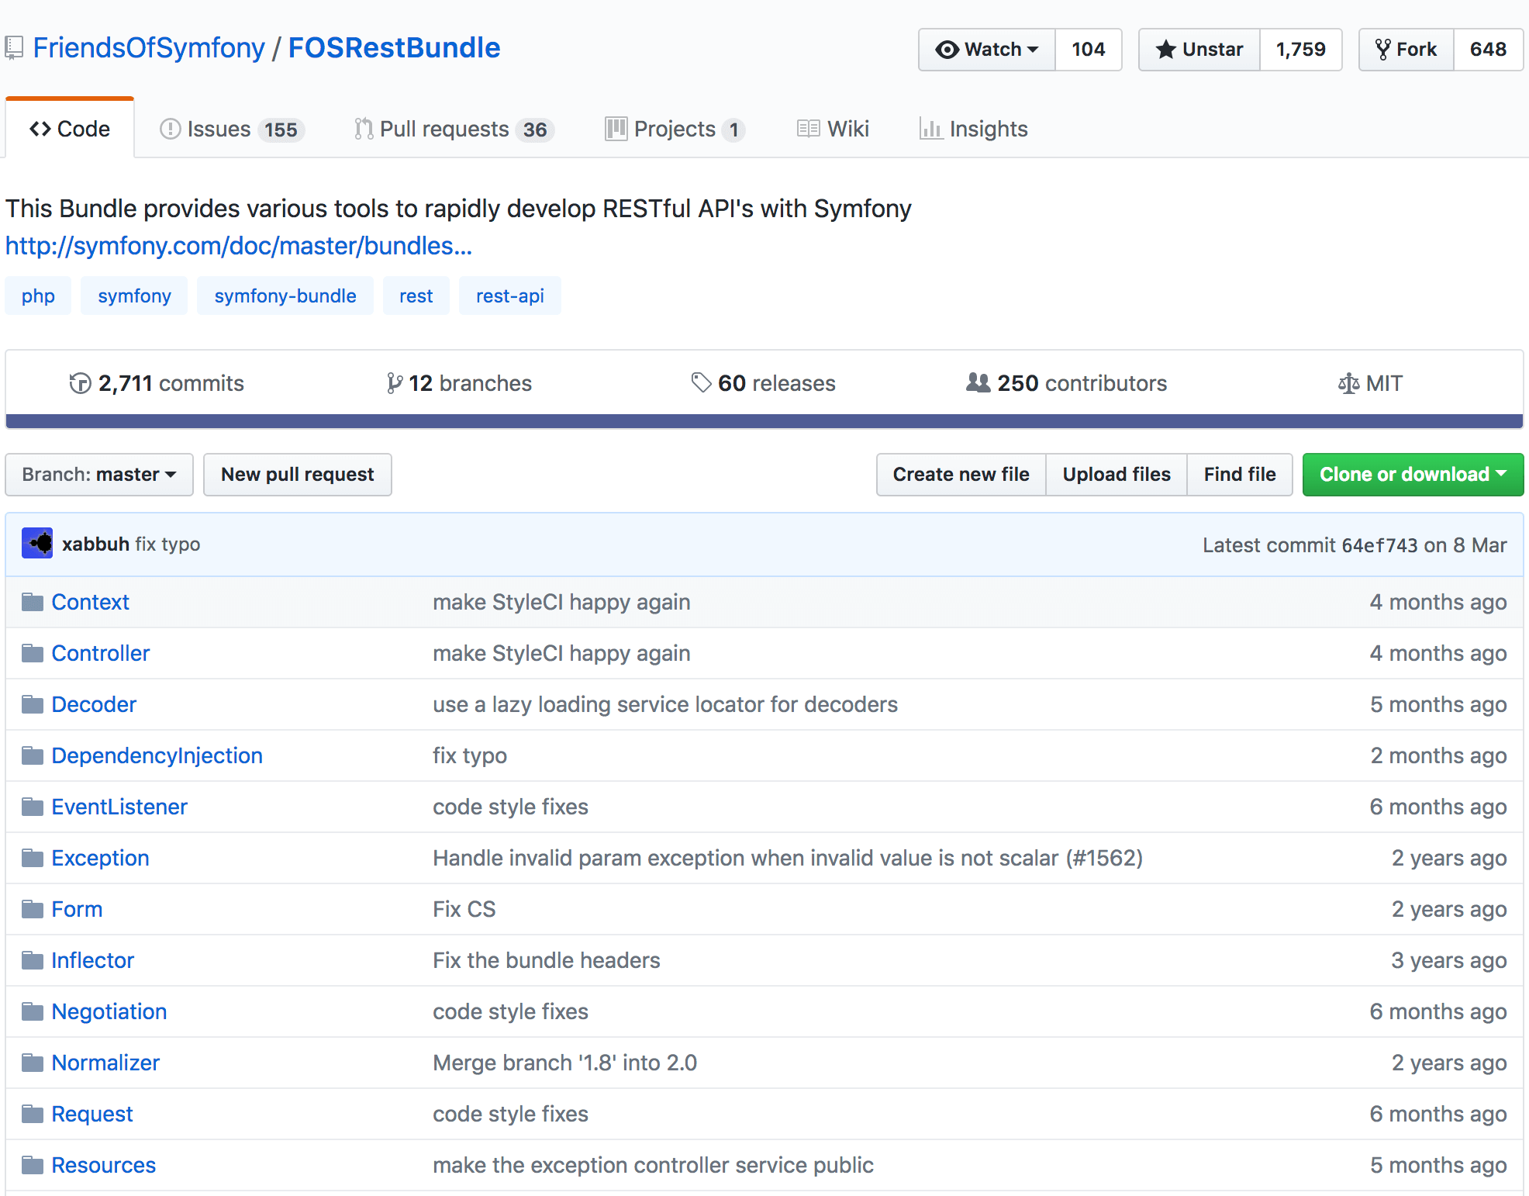View the 60 releases

point(764,383)
